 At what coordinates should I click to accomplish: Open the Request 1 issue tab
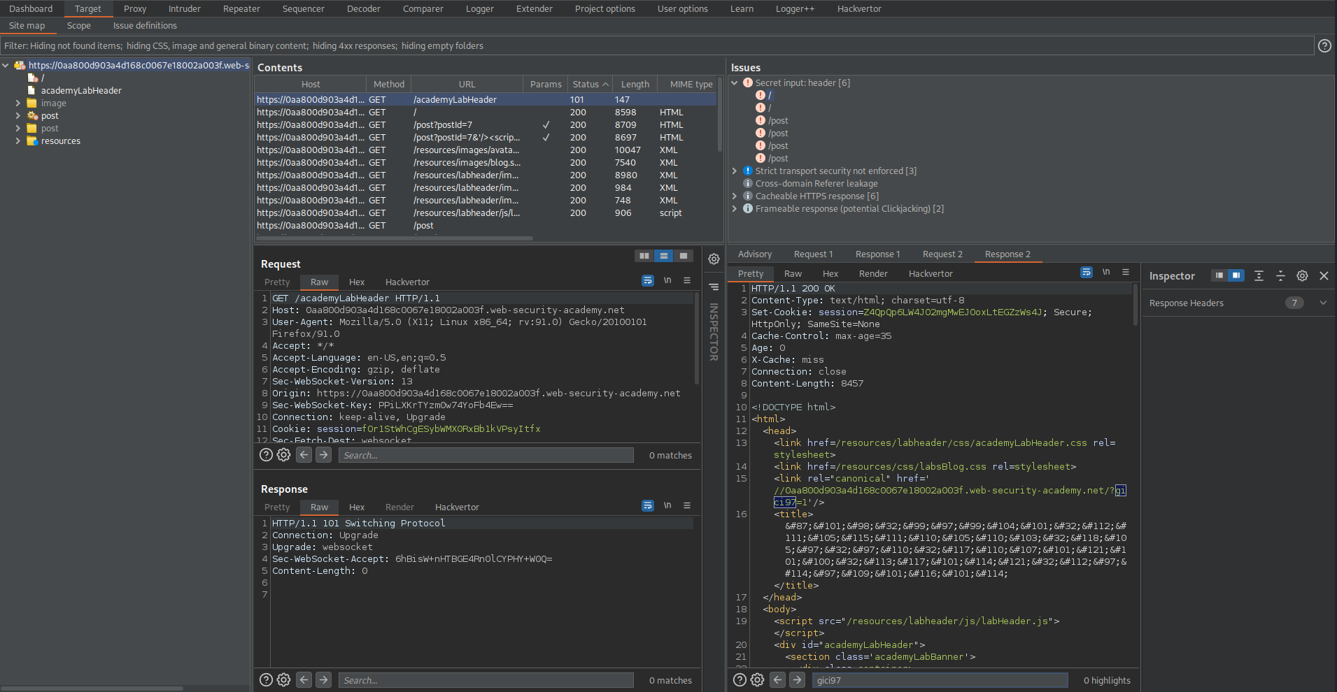point(813,254)
